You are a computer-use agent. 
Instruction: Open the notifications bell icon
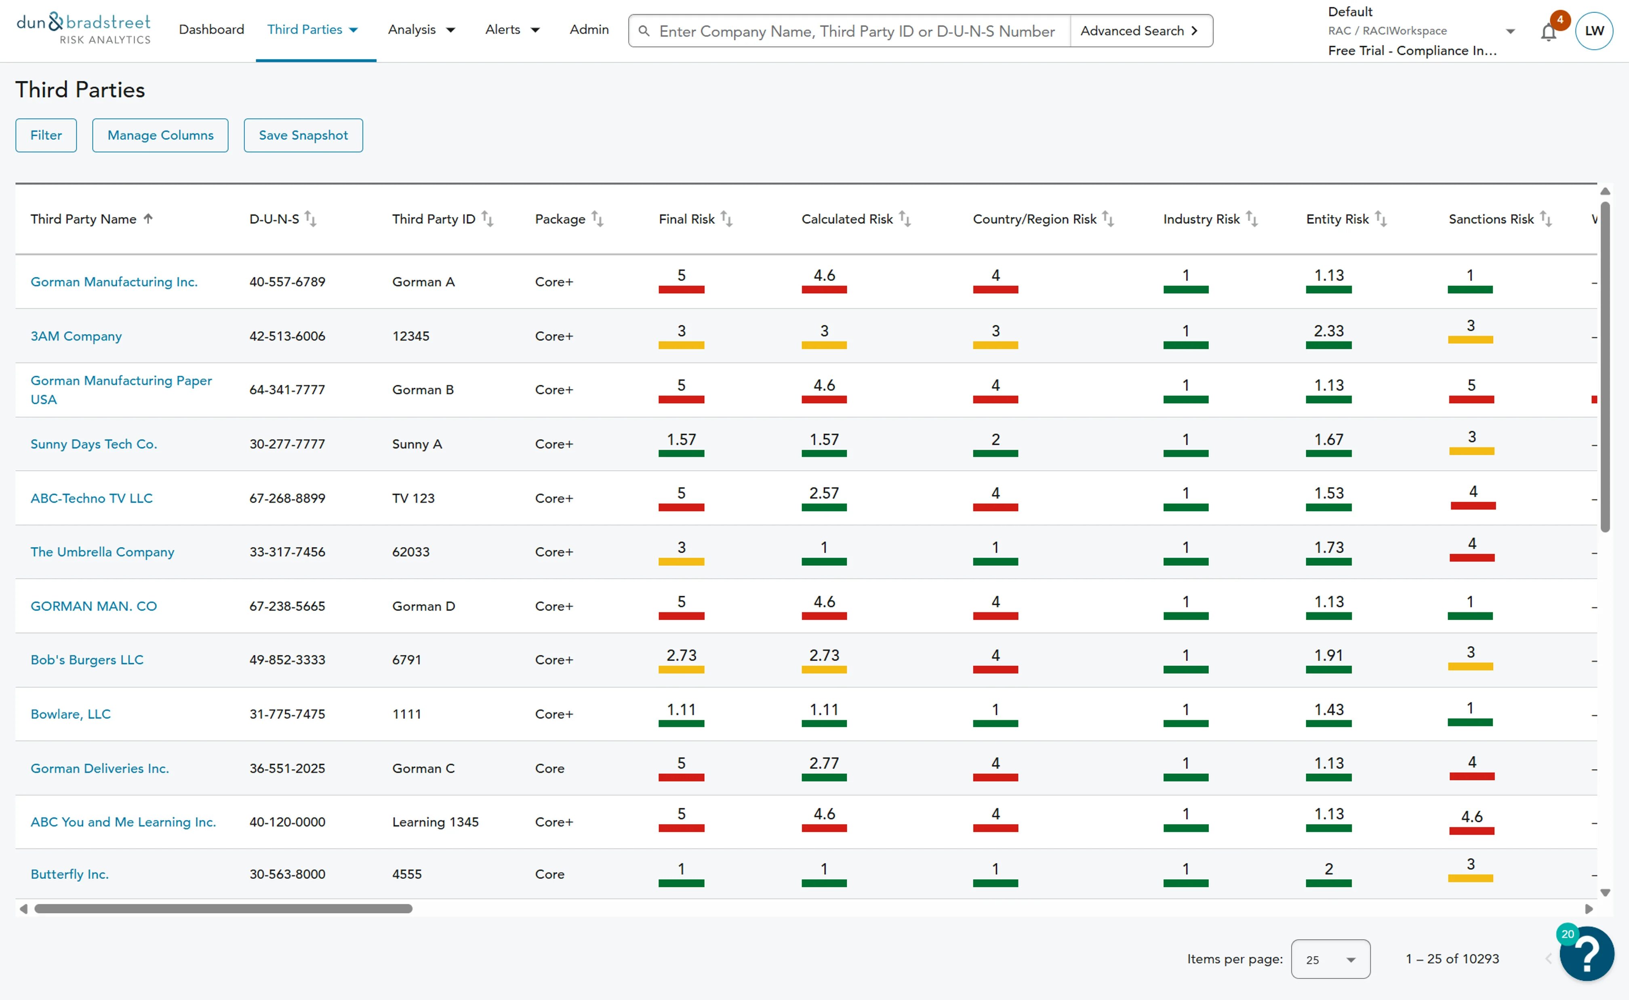tap(1548, 32)
